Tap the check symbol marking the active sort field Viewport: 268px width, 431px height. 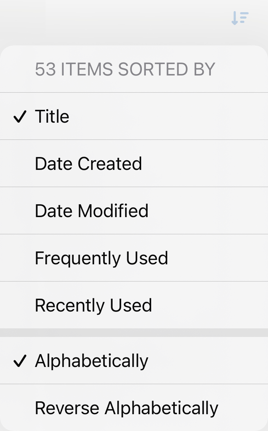click(20, 116)
